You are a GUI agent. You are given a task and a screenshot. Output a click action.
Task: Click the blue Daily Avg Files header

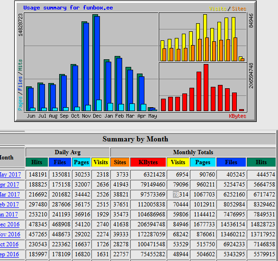click(60, 162)
